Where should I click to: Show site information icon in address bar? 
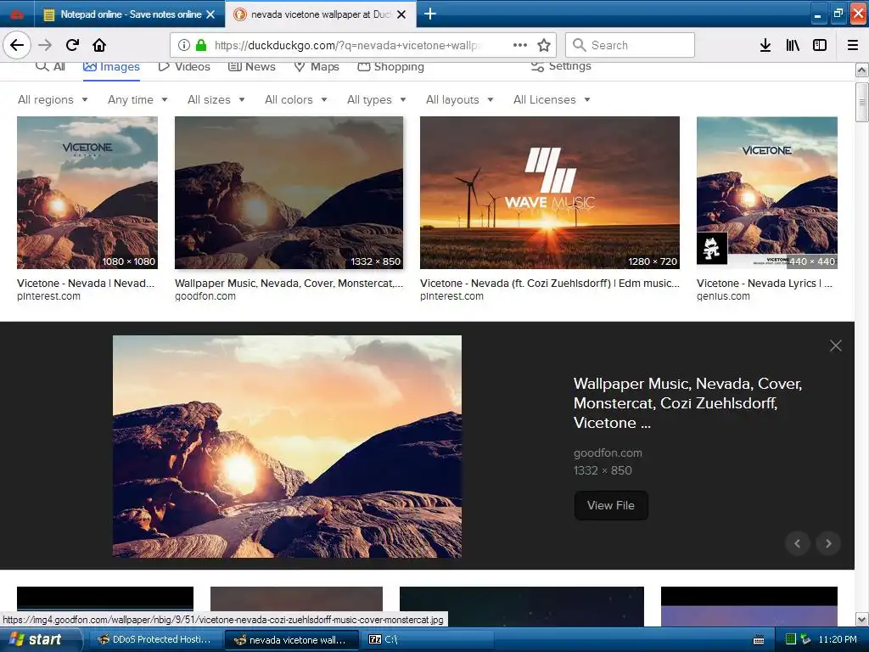pos(184,45)
